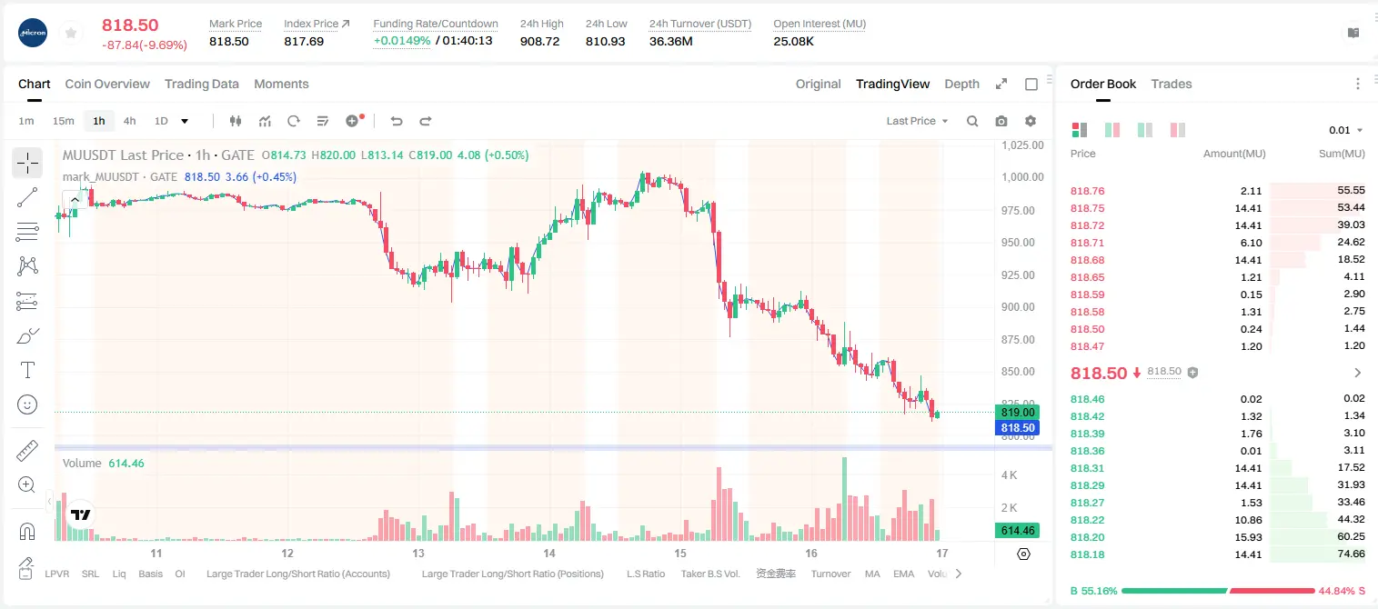
Task: Select the 15m timeframe
Action: (63, 121)
